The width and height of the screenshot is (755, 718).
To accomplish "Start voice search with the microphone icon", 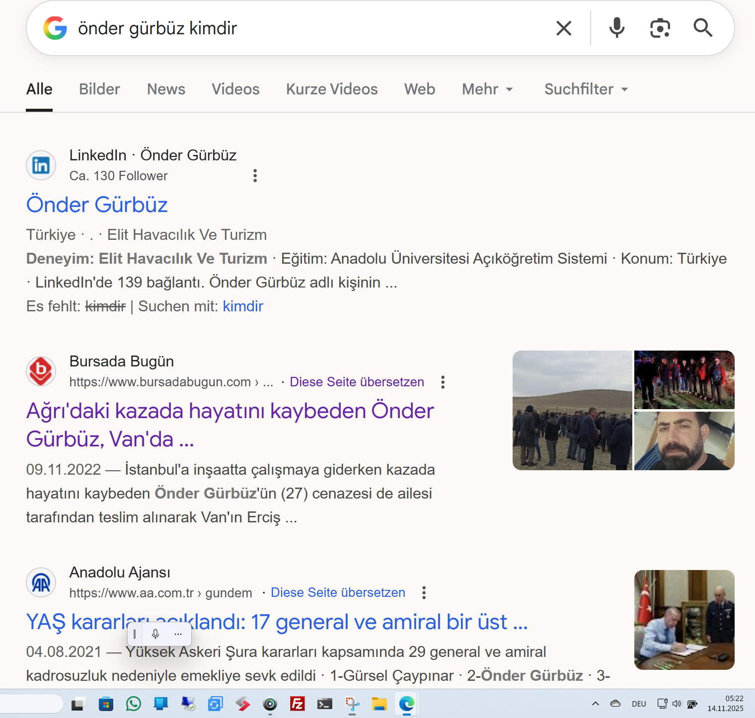I will click(x=616, y=28).
